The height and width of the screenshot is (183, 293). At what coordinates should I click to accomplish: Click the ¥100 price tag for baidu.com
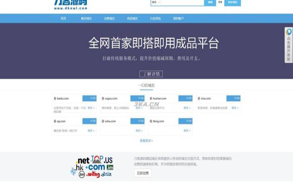point(89,98)
